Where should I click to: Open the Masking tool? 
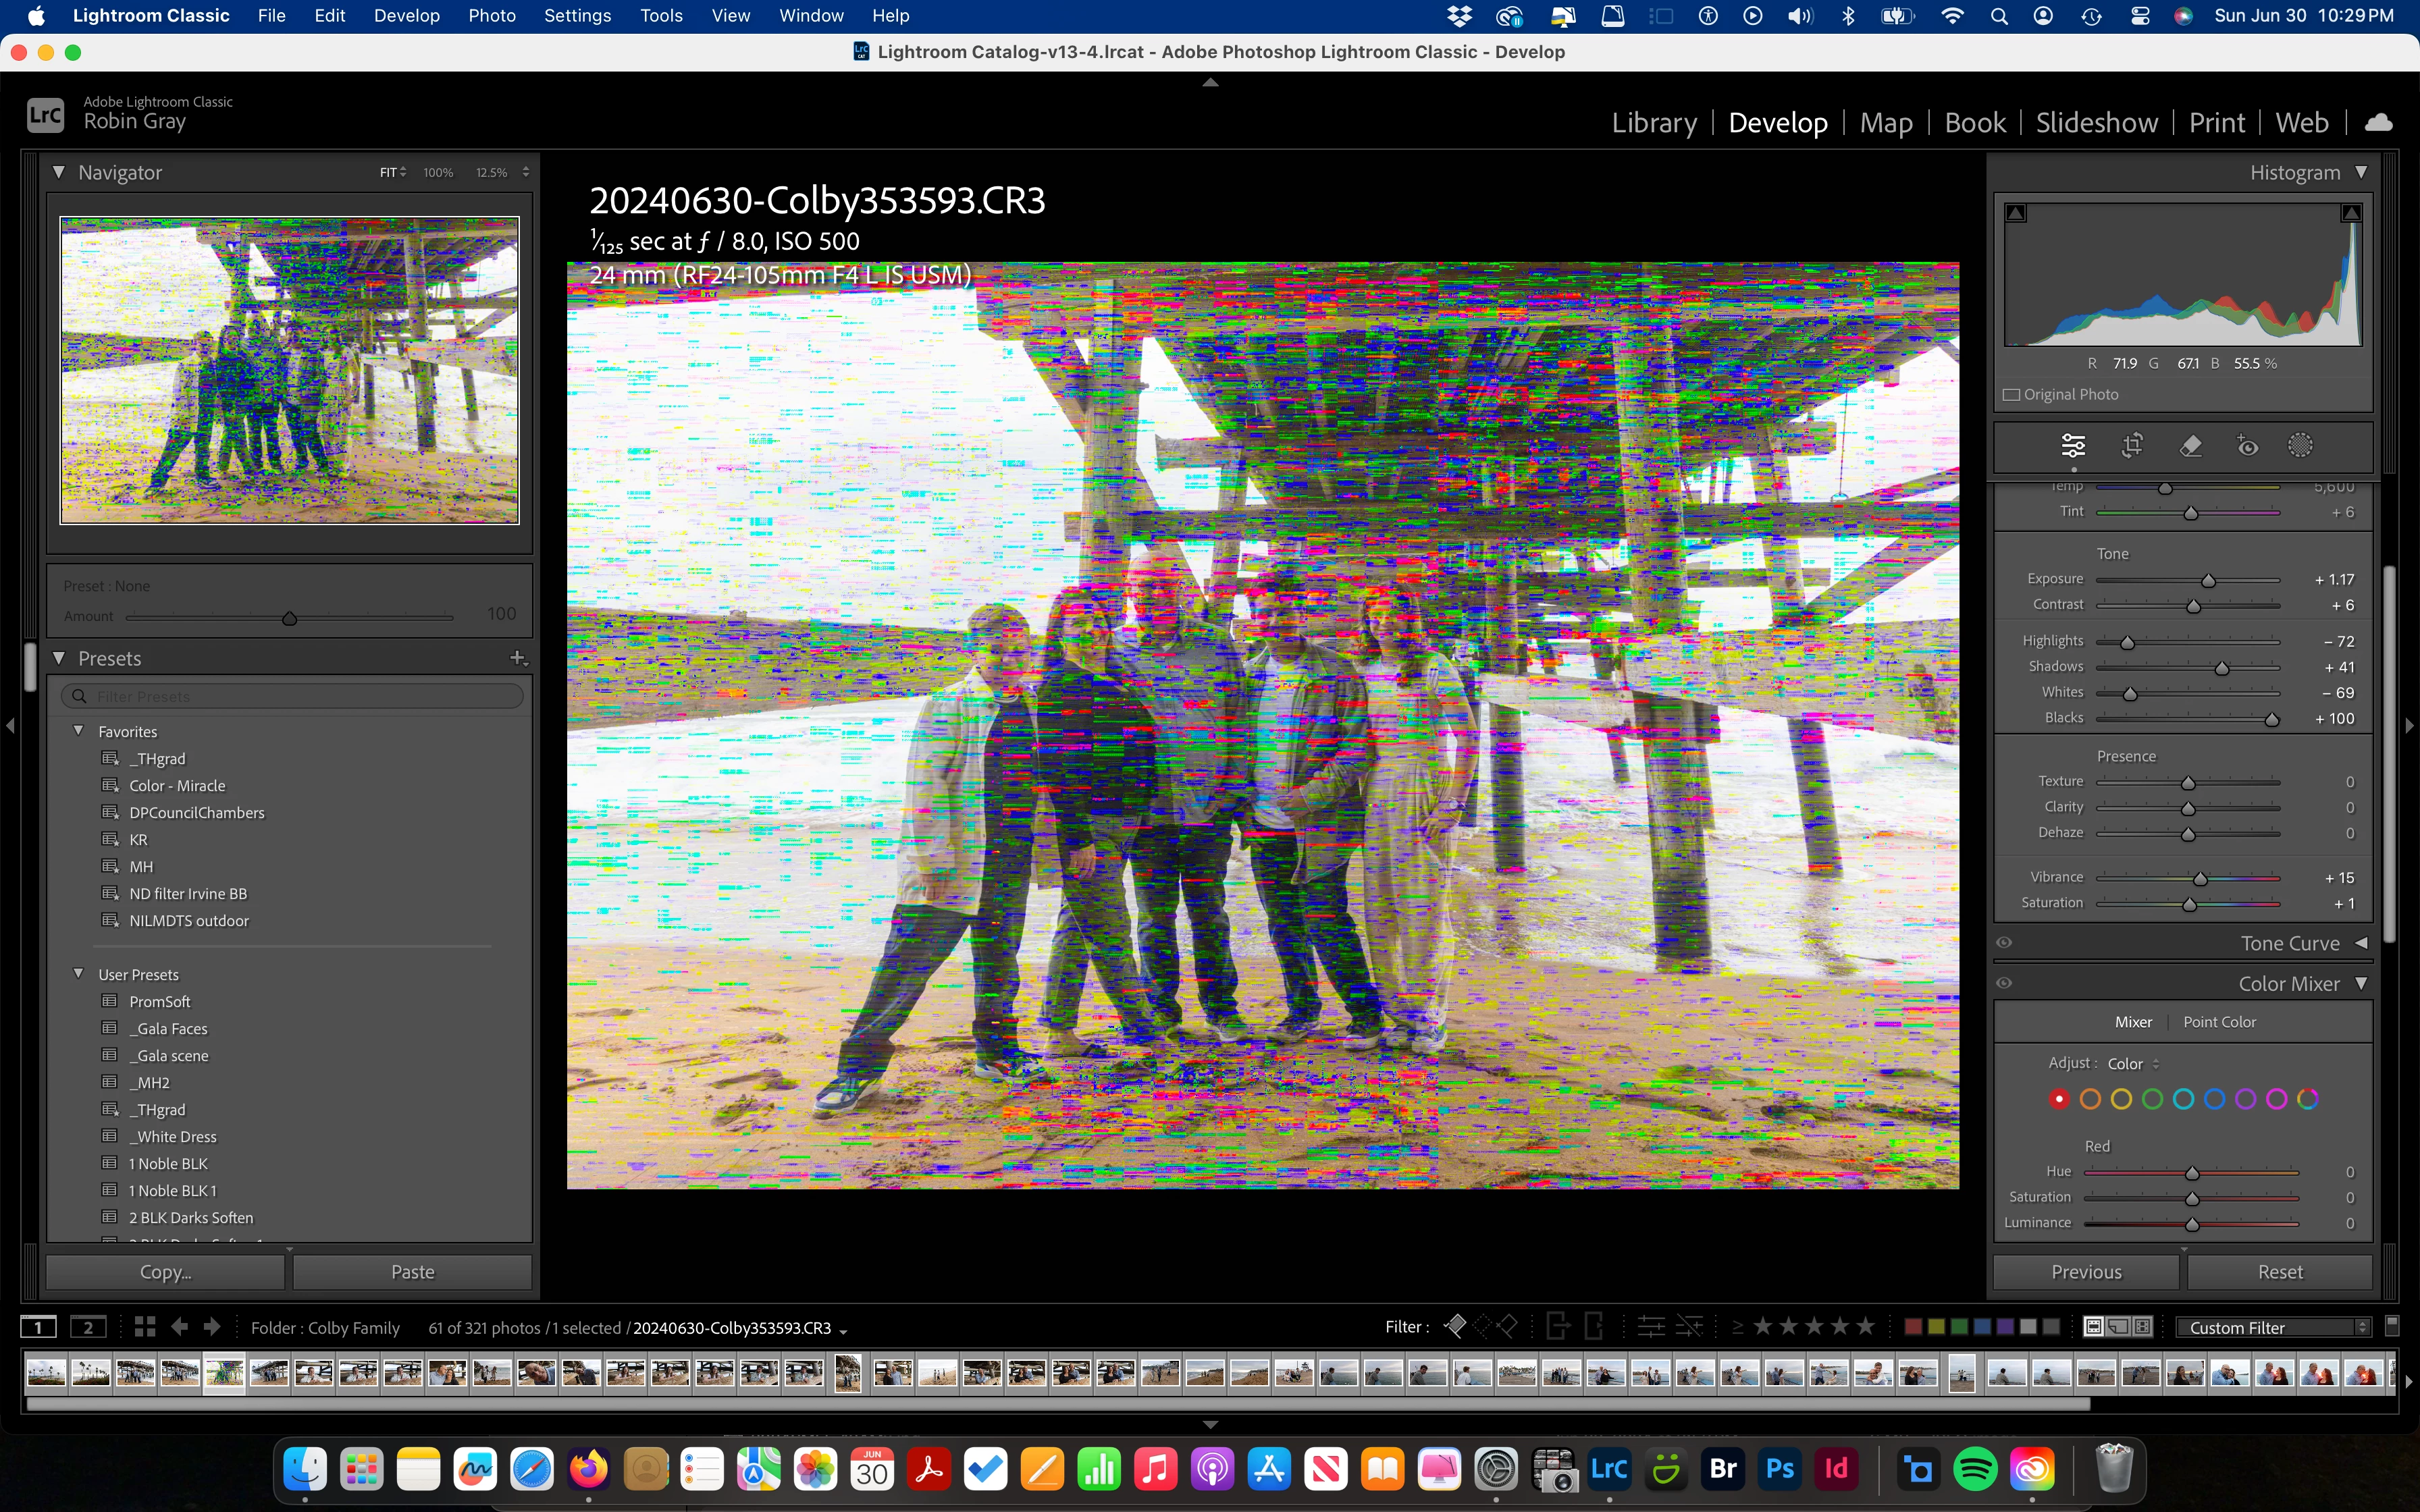(x=2300, y=446)
